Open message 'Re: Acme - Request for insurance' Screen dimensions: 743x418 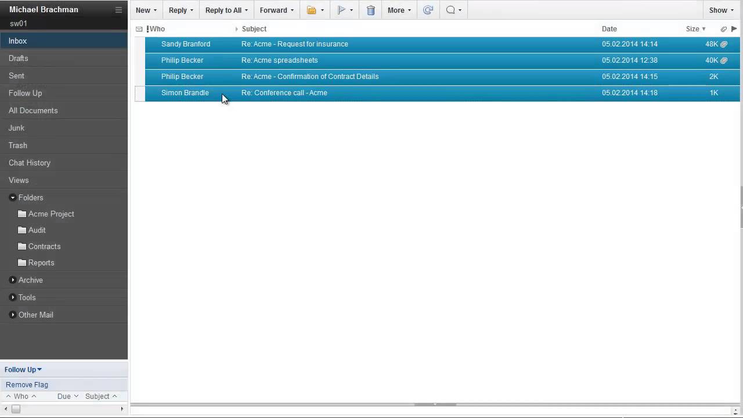[x=442, y=44]
